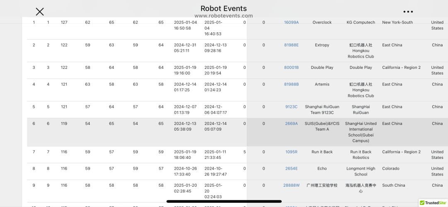The width and height of the screenshot is (448, 207).
Task: Select score 119 in team 2669A row
Action: tap(64, 124)
